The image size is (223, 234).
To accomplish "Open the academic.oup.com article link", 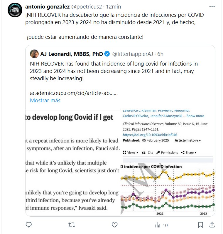I will pyautogui.click(x=74, y=93).
